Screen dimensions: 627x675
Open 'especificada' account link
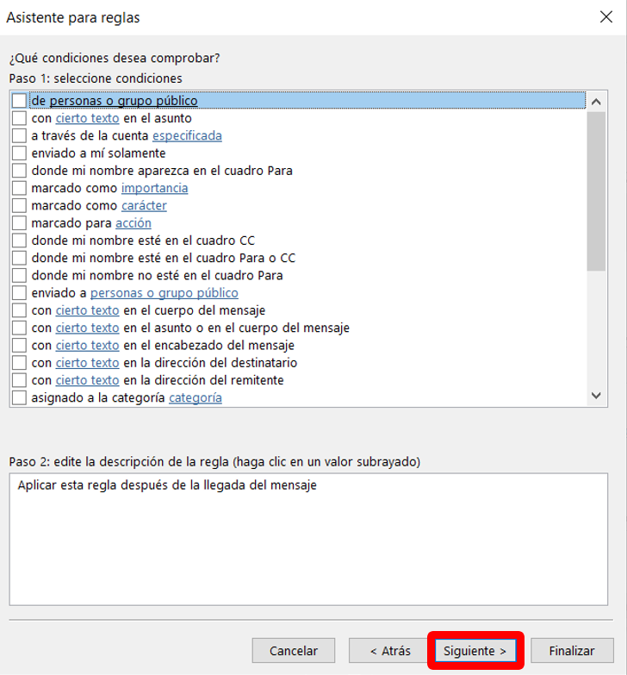coord(187,135)
